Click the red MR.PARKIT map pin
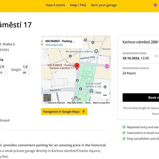 [77, 66]
